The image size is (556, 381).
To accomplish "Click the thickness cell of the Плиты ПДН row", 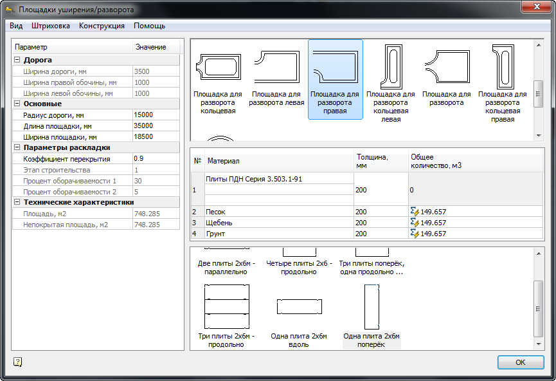I will click(381, 190).
